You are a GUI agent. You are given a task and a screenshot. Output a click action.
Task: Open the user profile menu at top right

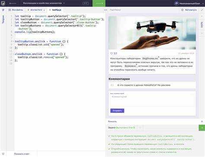coord(189,3)
